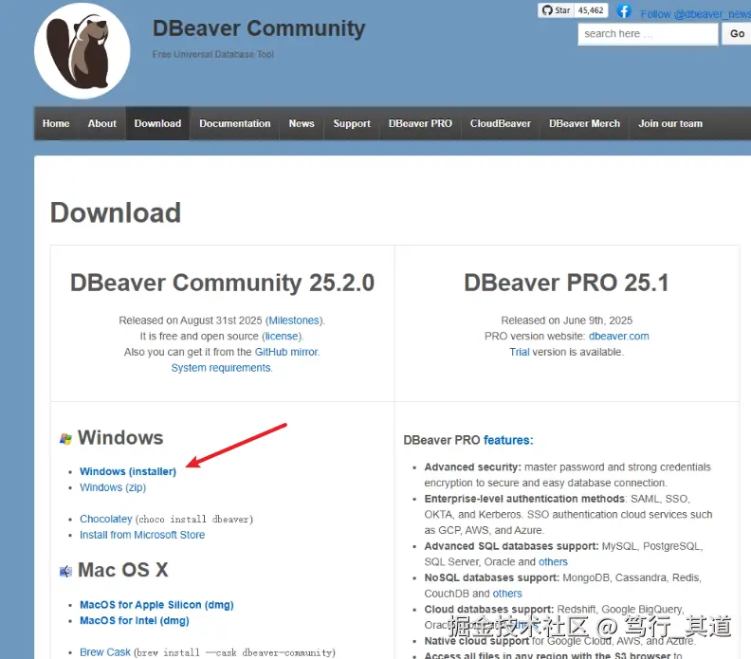751x659 pixels.
Task: Download Windows (zip)
Action: 113,487
